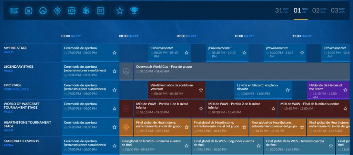Filter by Diablo icon
This screenshot has height=155, width=353.
[x=72, y=11]
